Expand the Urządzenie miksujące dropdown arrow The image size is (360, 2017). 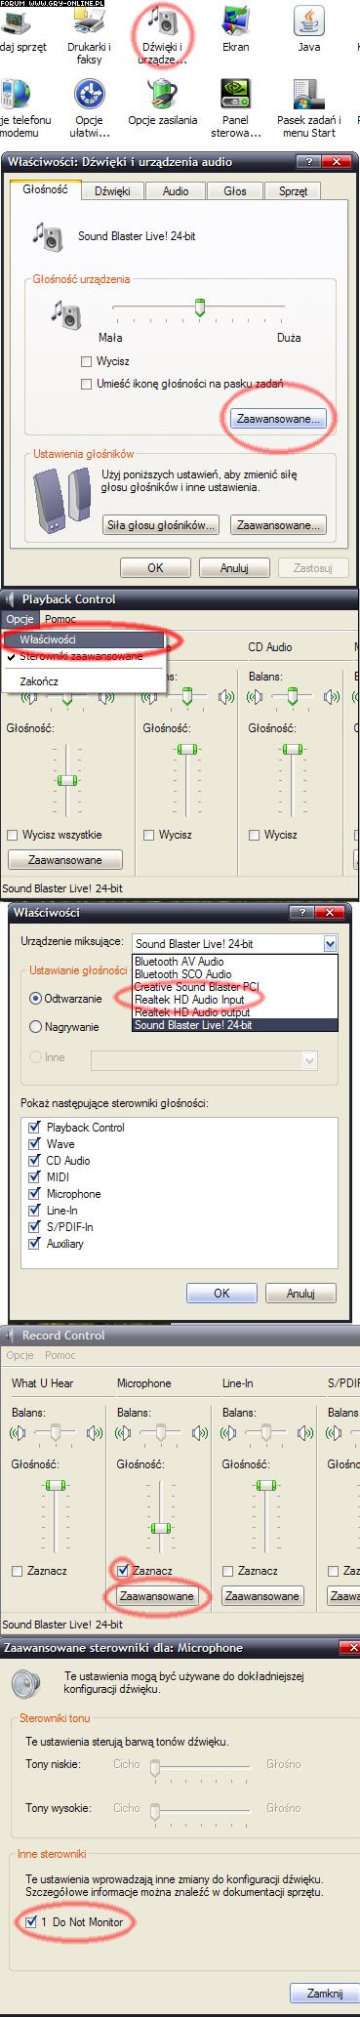(x=330, y=944)
